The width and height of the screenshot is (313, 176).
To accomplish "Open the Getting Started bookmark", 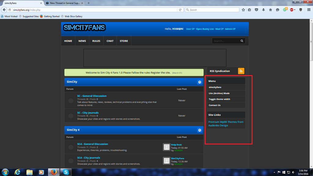I will (50, 16).
